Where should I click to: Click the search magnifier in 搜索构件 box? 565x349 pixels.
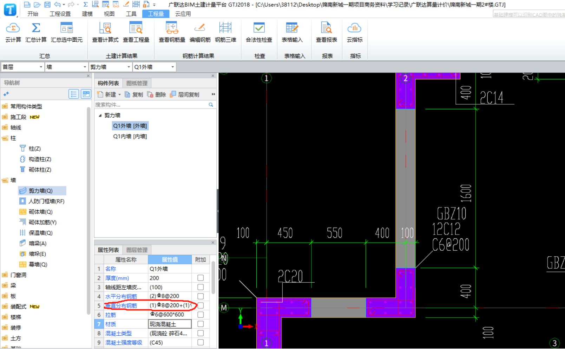(211, 105)
